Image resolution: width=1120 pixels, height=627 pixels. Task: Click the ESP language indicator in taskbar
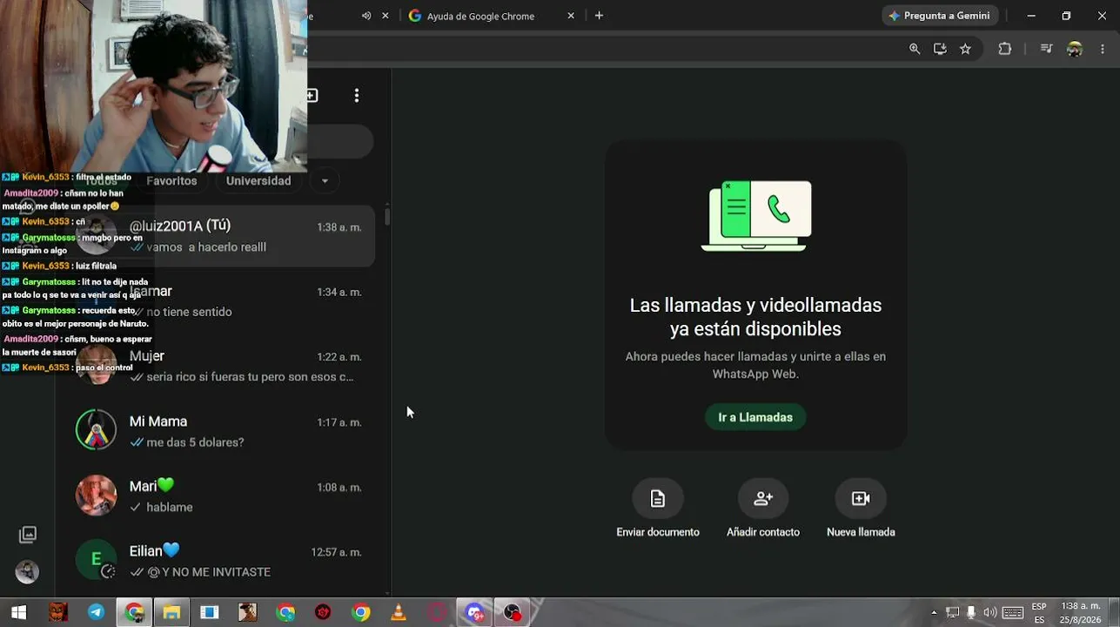1039,607
